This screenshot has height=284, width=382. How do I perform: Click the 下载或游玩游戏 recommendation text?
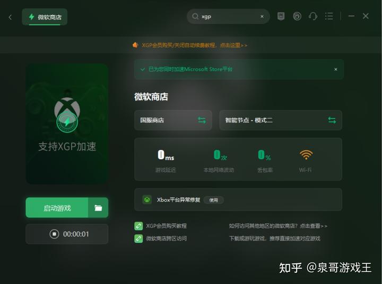point(275,239)
